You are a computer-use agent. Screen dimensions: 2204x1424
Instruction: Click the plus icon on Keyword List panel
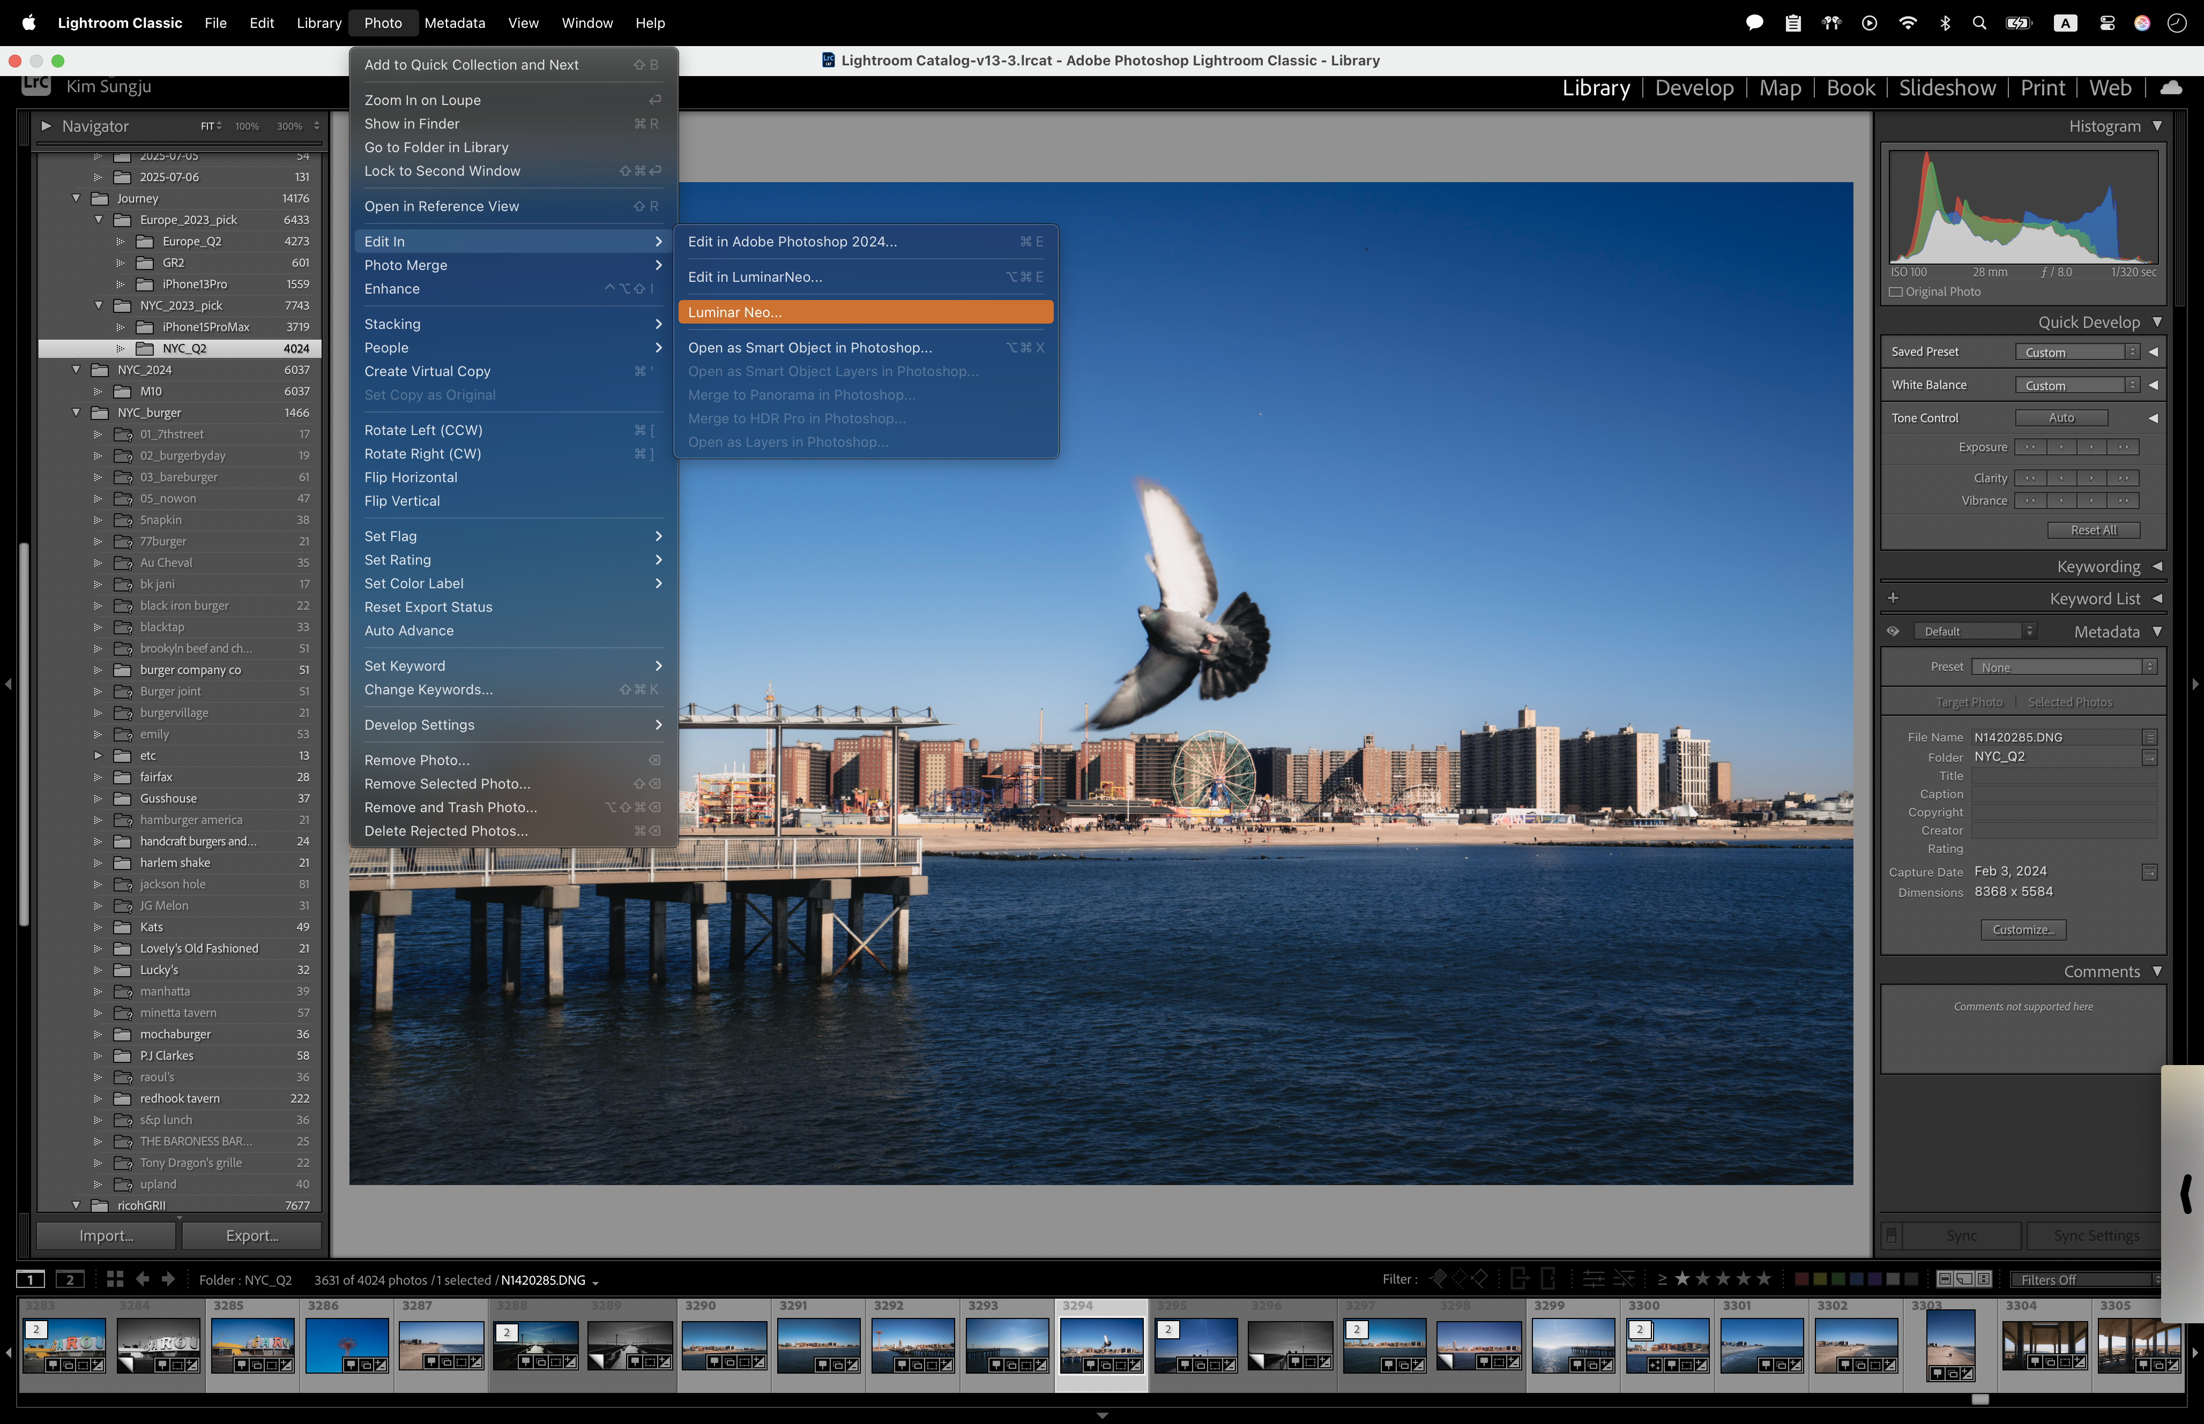click(1893, 598)
